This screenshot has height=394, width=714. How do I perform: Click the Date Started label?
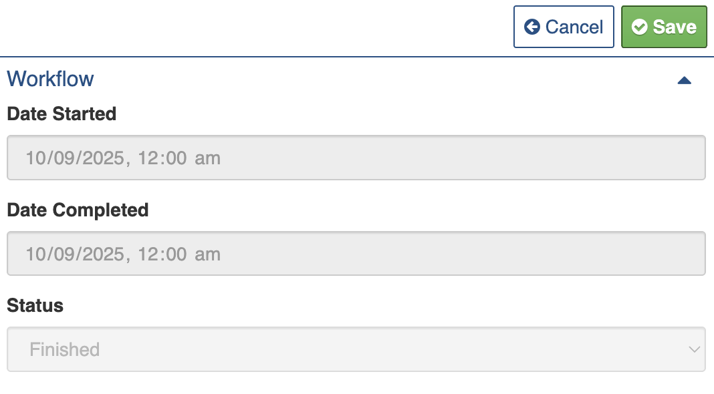(62, 114)
